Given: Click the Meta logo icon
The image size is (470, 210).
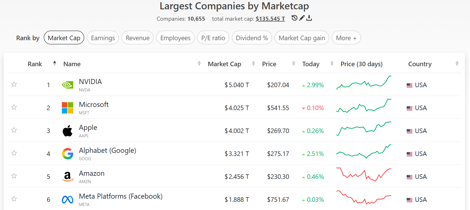Looking at the screenshot, I should 68,200.
